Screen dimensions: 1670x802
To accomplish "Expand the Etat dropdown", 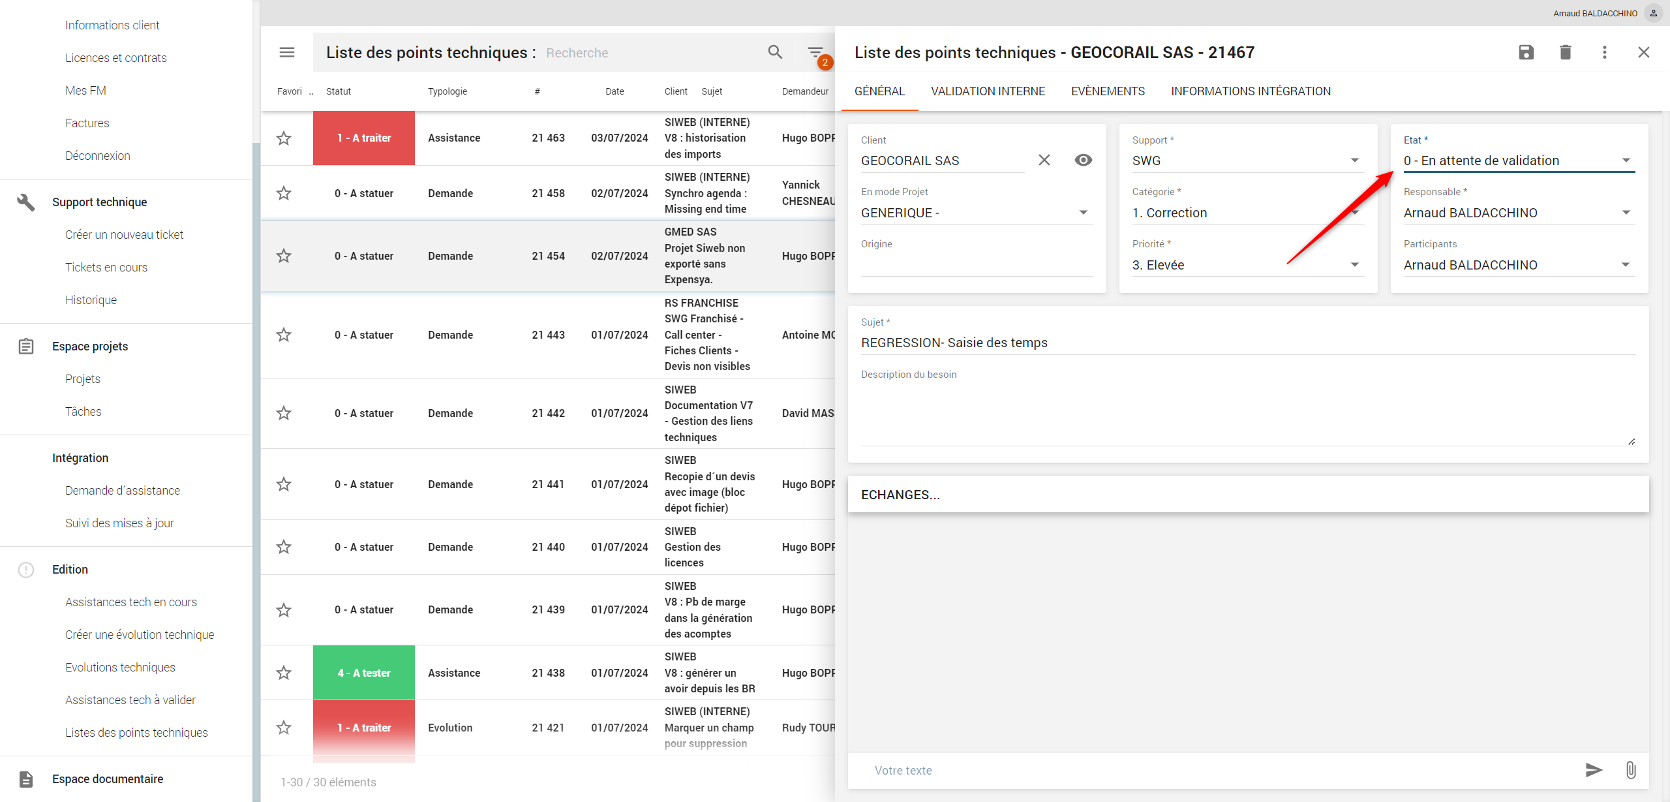I will point(1626,161).
